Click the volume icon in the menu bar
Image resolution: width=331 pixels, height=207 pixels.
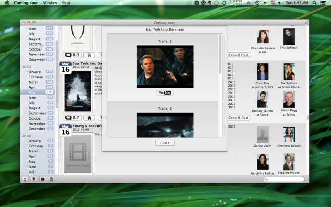tap(279, 3)
